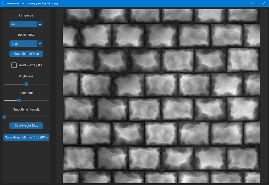Click the Save Height Map button

pyautogui.click(x=26, y=126)
